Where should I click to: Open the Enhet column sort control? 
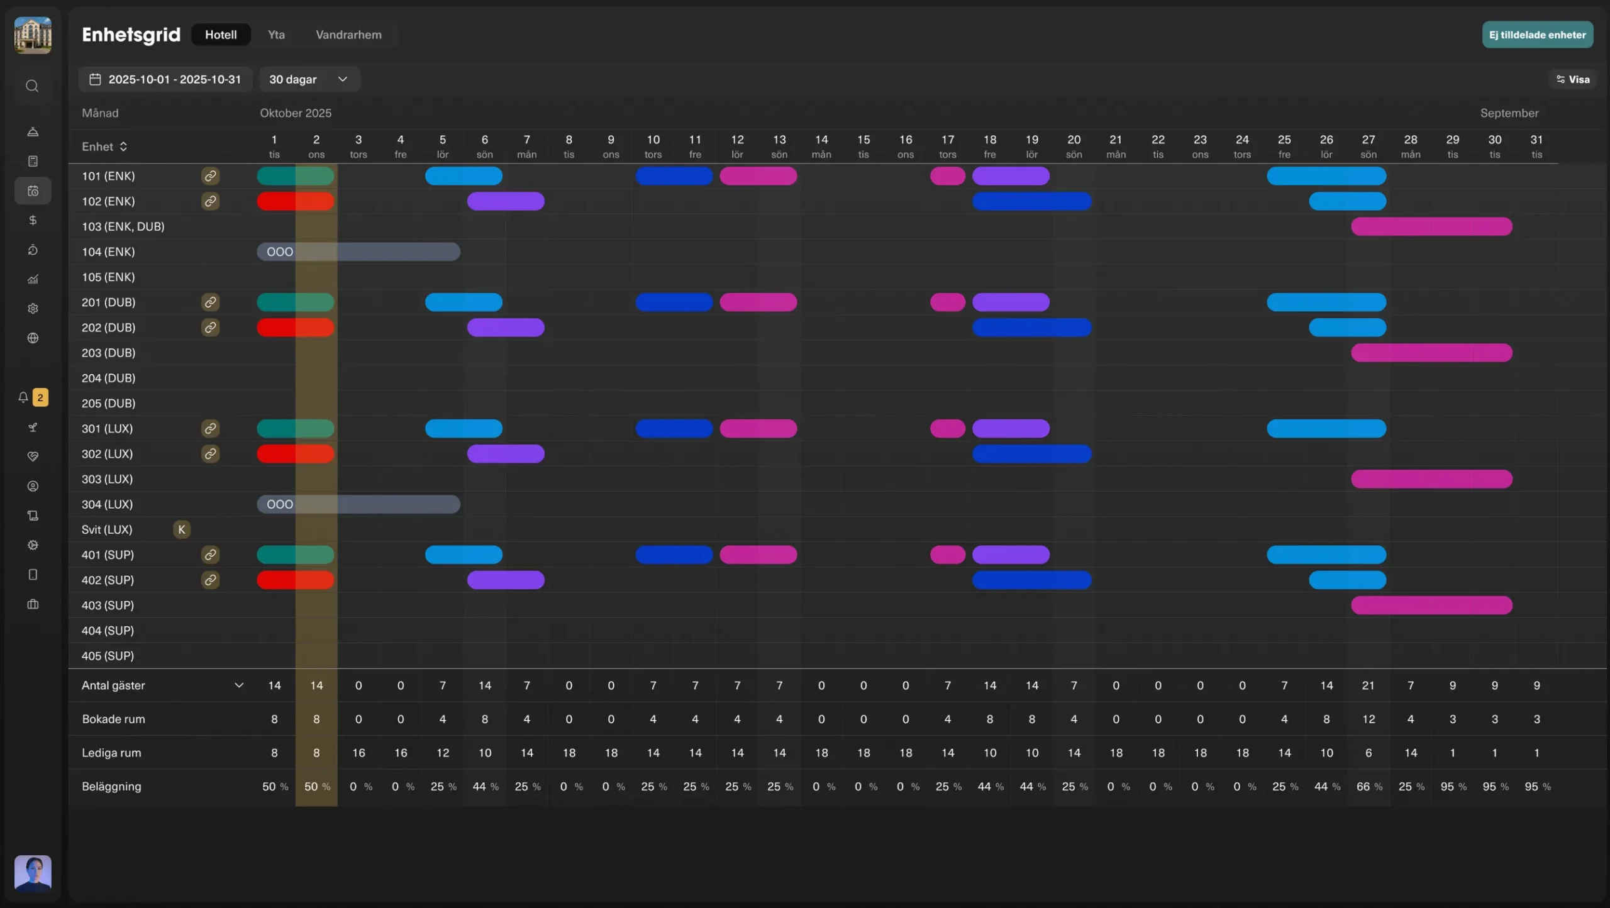point(123,147)
